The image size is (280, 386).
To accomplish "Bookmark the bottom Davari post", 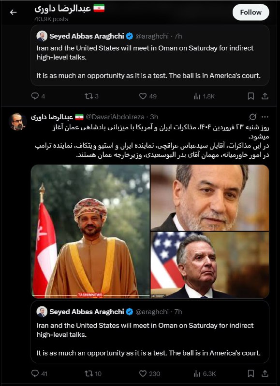I will click(x=251, y=373).
